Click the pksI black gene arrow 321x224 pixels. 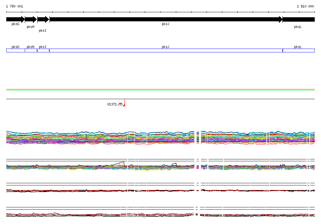coord(43,19)
